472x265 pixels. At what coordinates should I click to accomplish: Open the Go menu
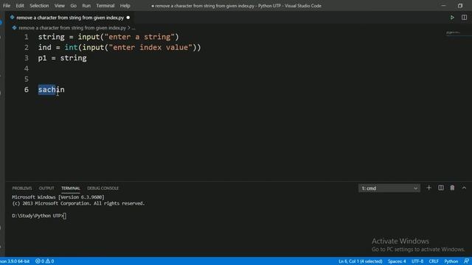(74, 6)
